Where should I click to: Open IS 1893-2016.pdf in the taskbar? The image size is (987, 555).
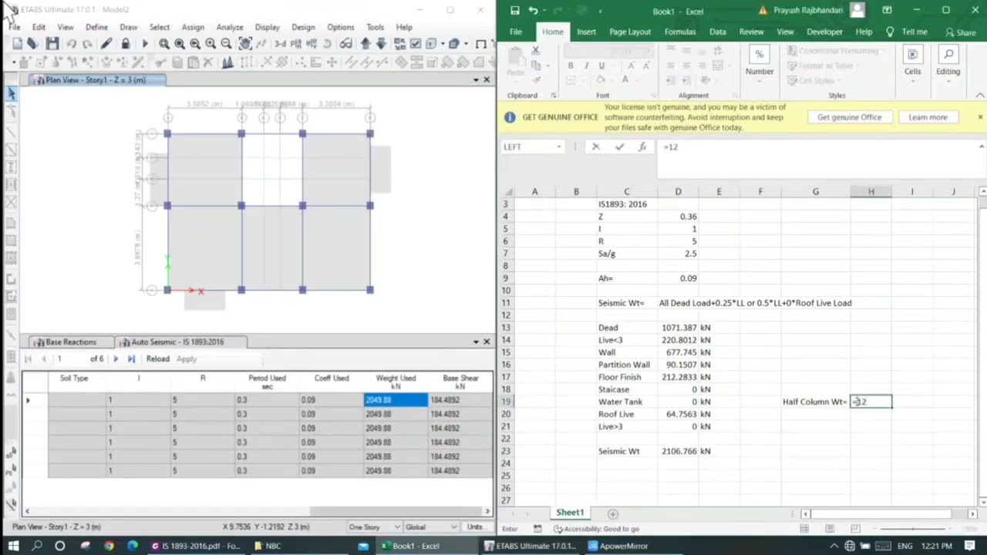197,546
